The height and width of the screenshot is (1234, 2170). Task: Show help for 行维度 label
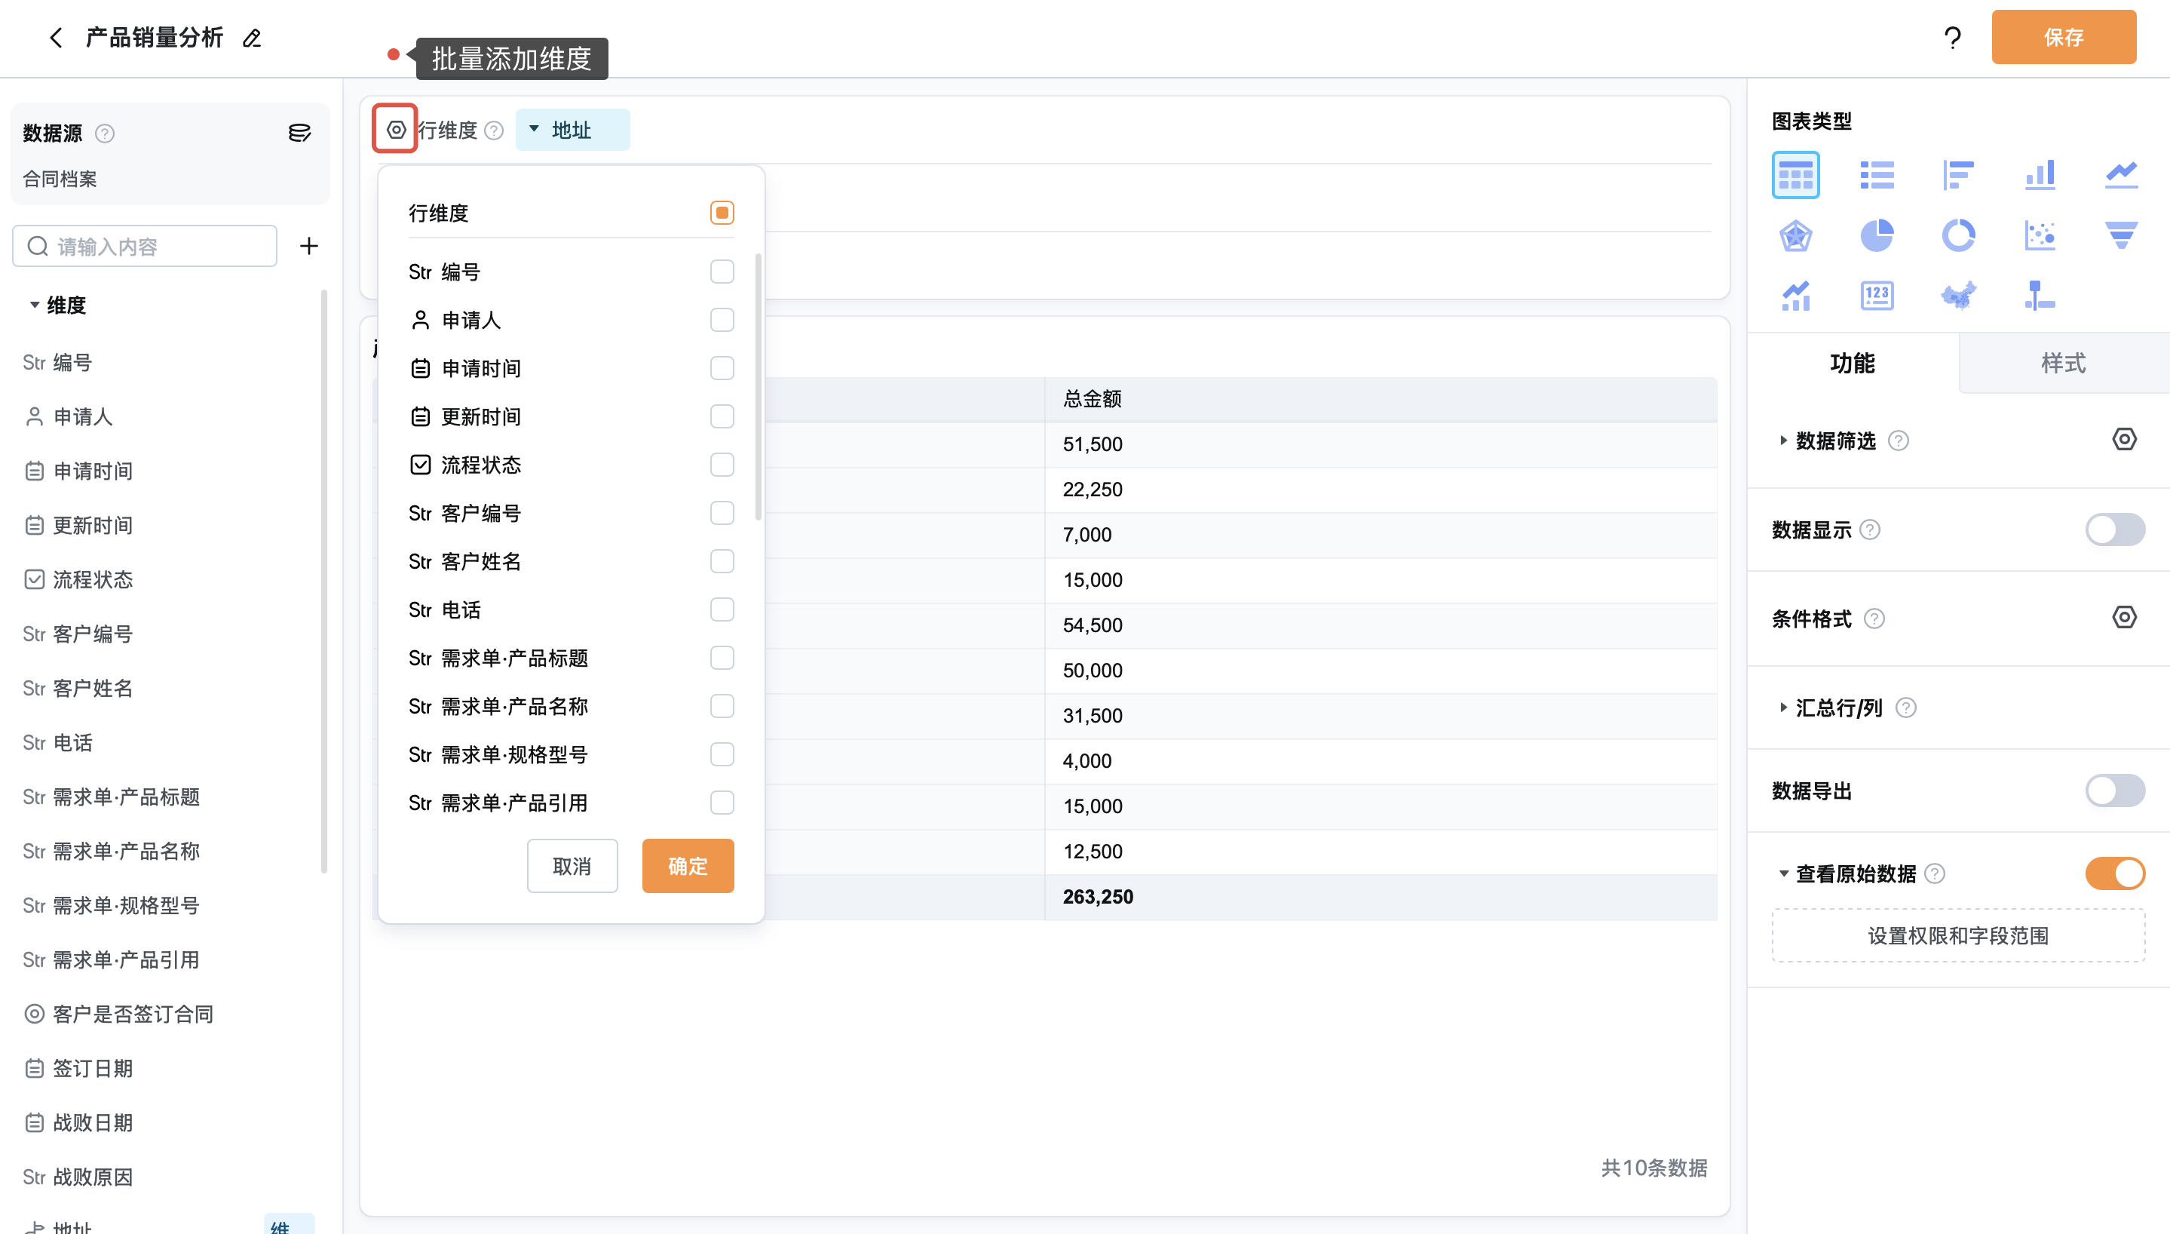[x=494, y=130]
